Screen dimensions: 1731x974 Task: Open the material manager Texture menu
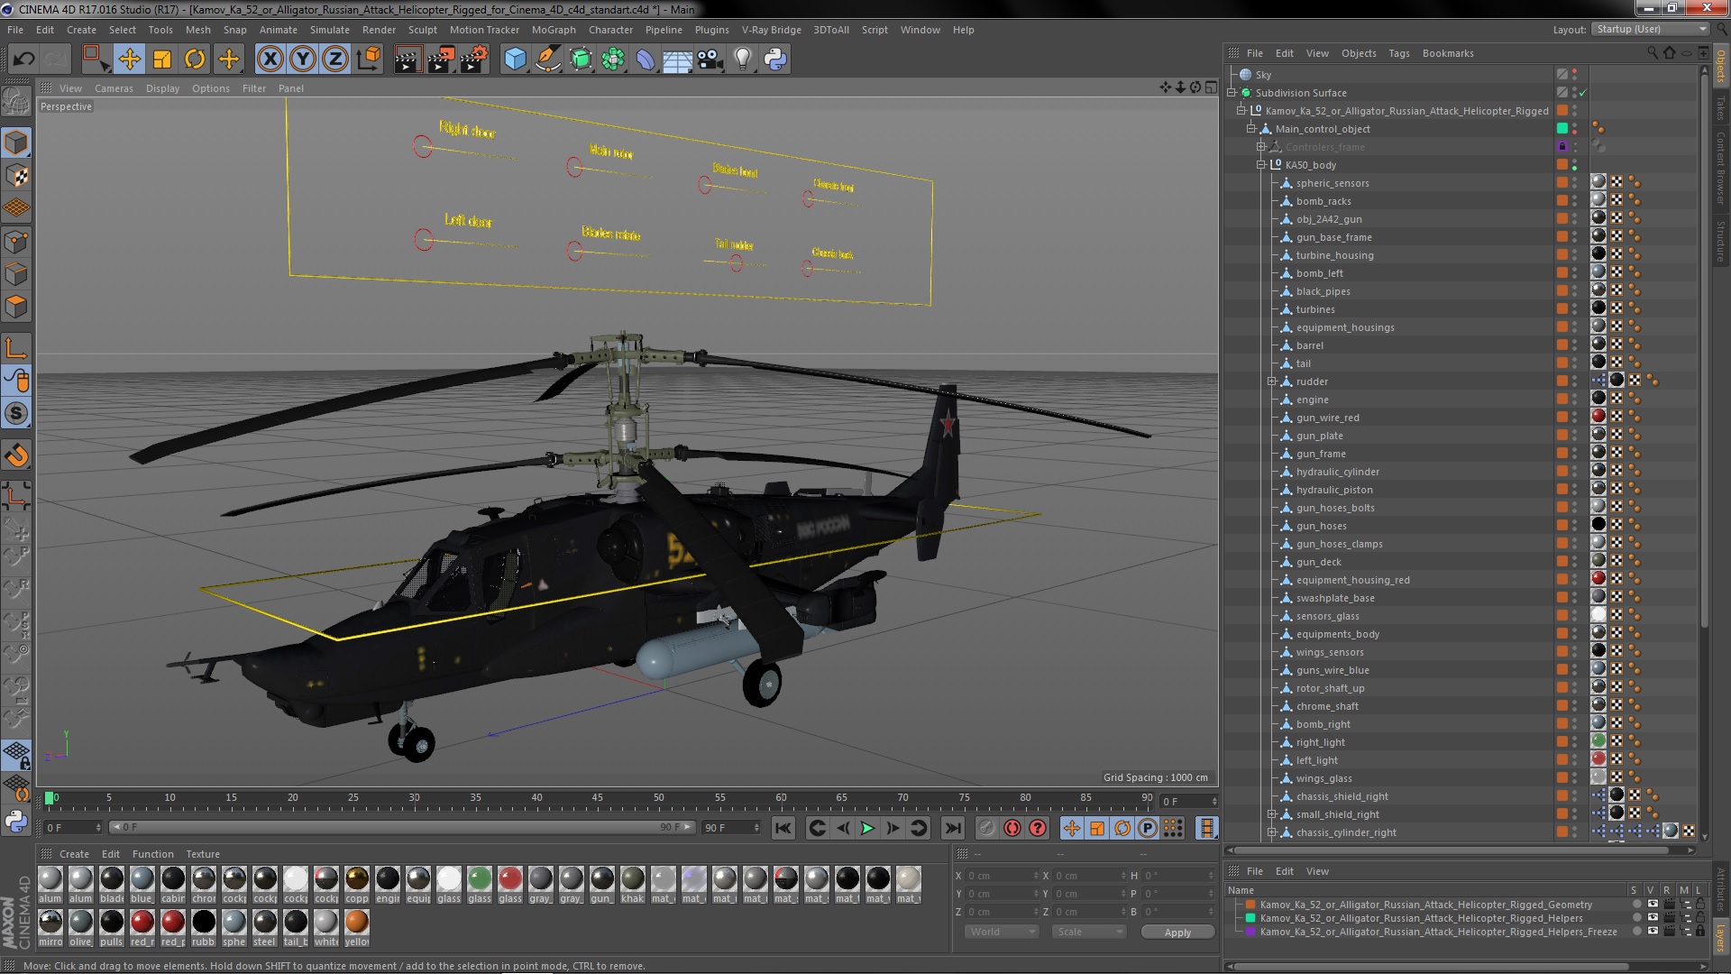click(203, 854)
